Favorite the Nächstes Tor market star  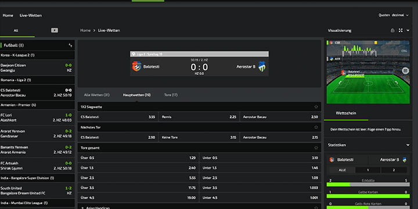point(316,127)
